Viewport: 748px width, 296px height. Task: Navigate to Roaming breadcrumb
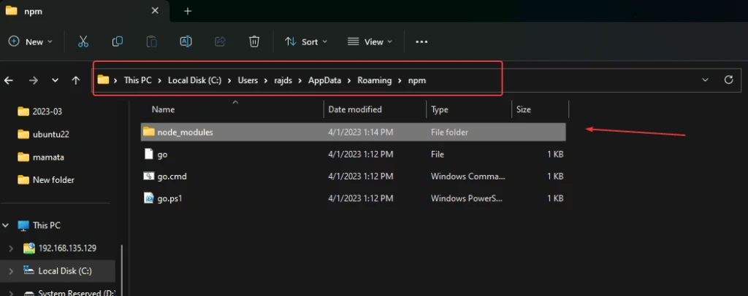point(375,80)
